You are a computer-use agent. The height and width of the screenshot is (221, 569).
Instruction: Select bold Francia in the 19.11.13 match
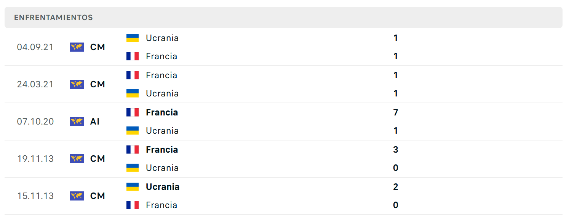click(162, 150)
